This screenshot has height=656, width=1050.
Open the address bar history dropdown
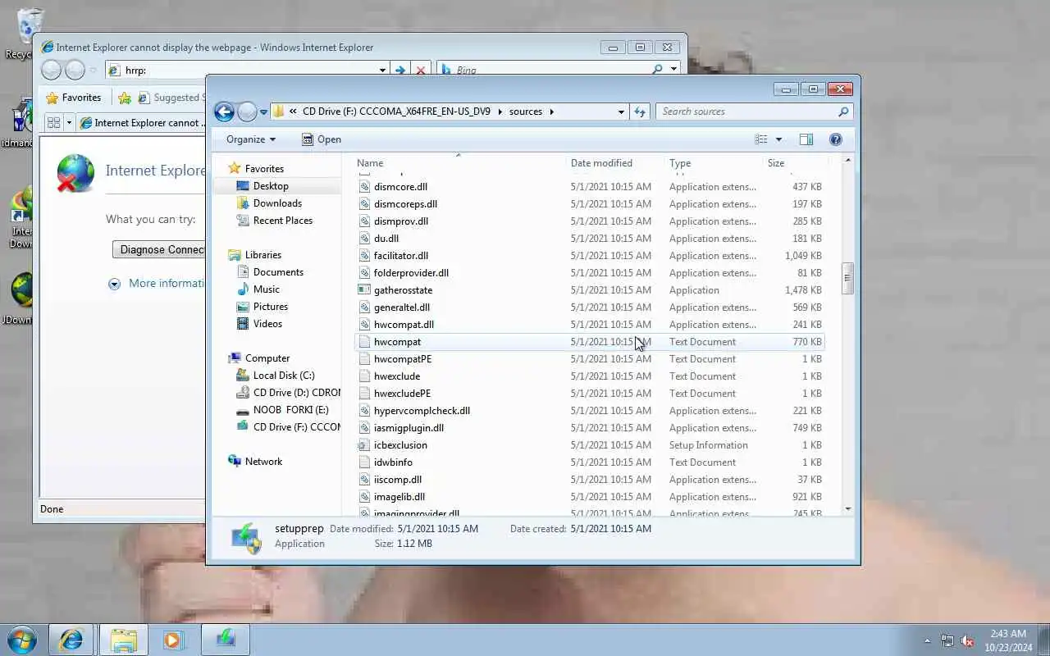[621, 112]
